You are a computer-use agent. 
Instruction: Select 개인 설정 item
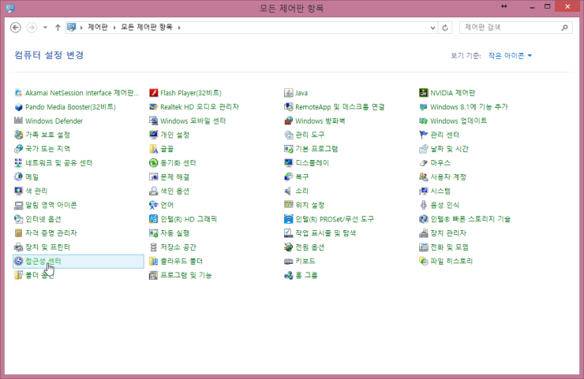[174, 135]
